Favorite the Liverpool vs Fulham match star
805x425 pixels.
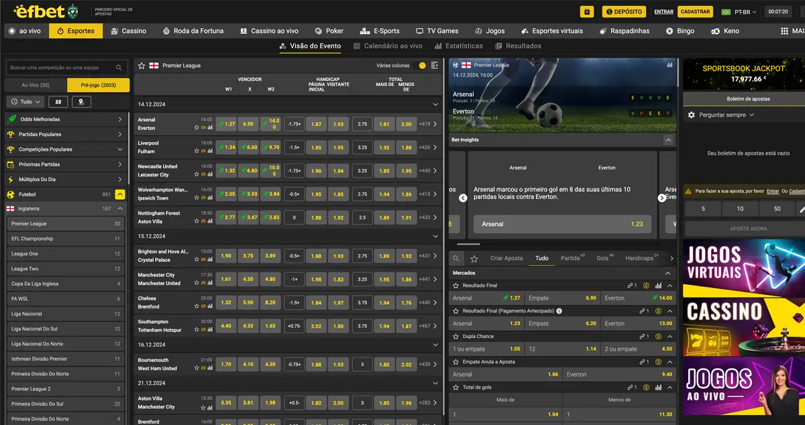[197, 151]
